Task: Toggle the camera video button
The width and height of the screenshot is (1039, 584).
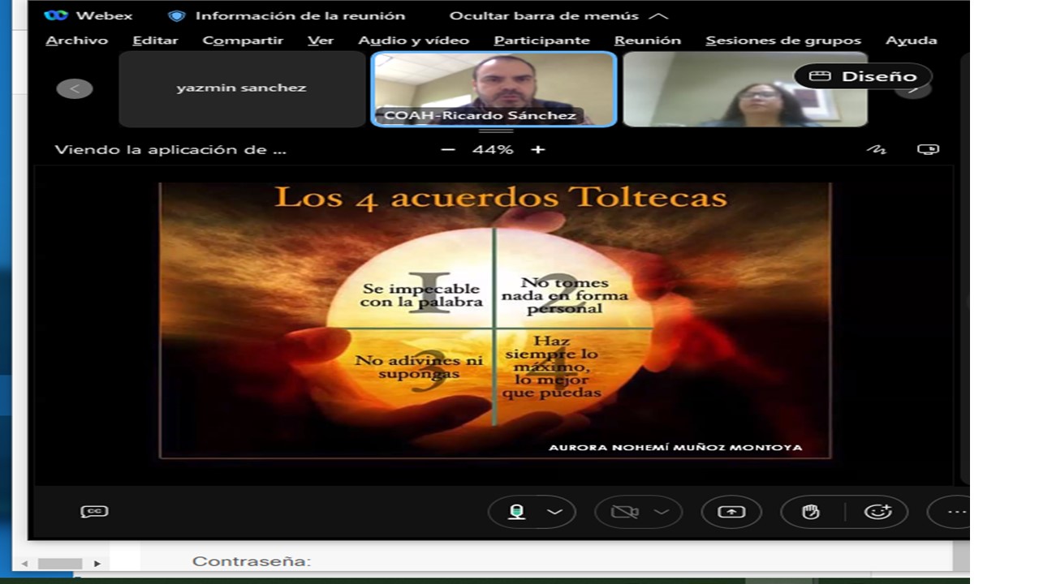Action: (623, 512)
